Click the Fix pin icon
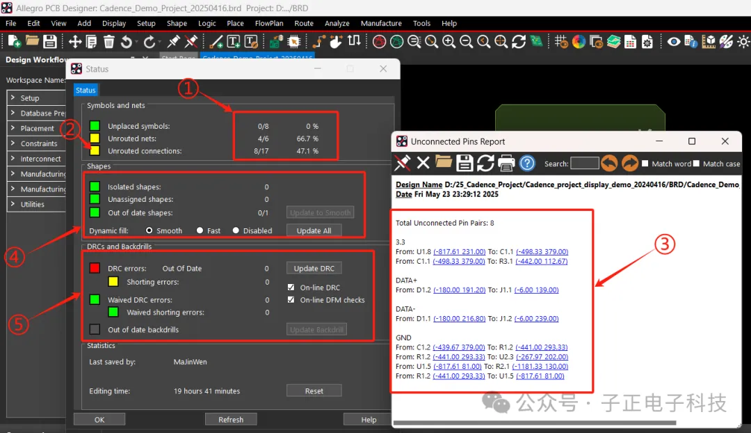This screenshot has height=433, width=751. 173,42
